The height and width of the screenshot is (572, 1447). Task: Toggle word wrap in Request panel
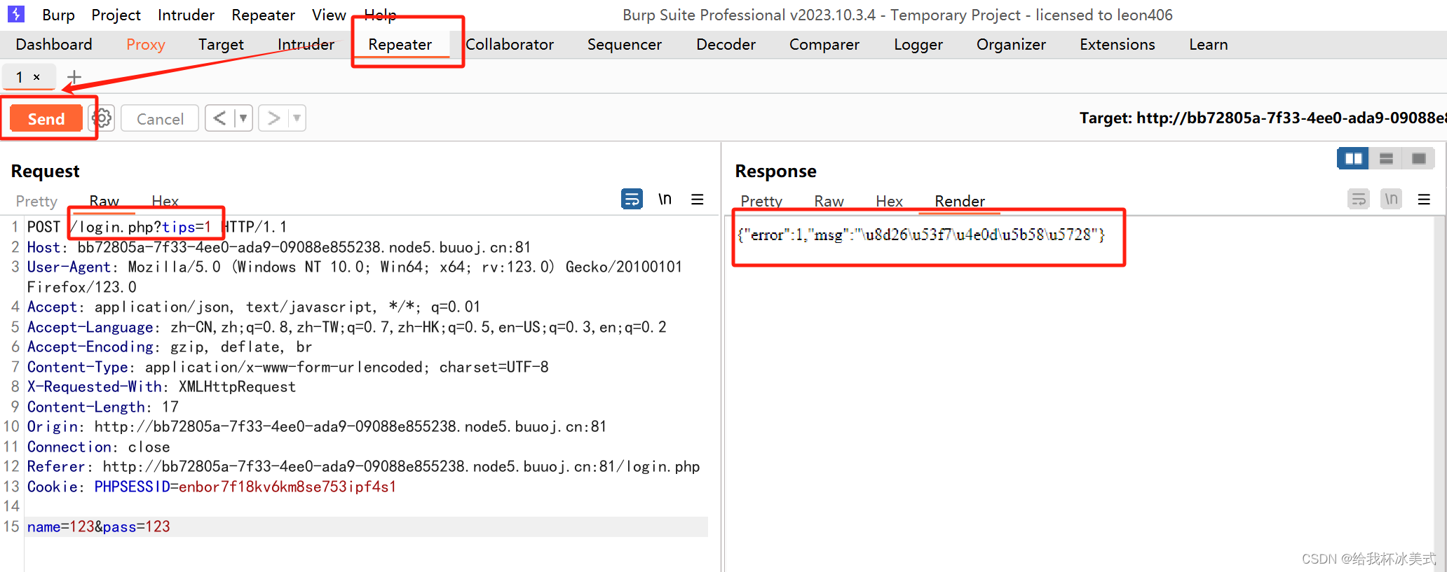[x=632, y=200]
